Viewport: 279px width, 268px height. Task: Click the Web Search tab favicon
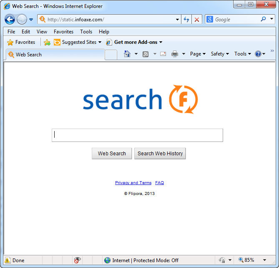(x=11, y=54)
